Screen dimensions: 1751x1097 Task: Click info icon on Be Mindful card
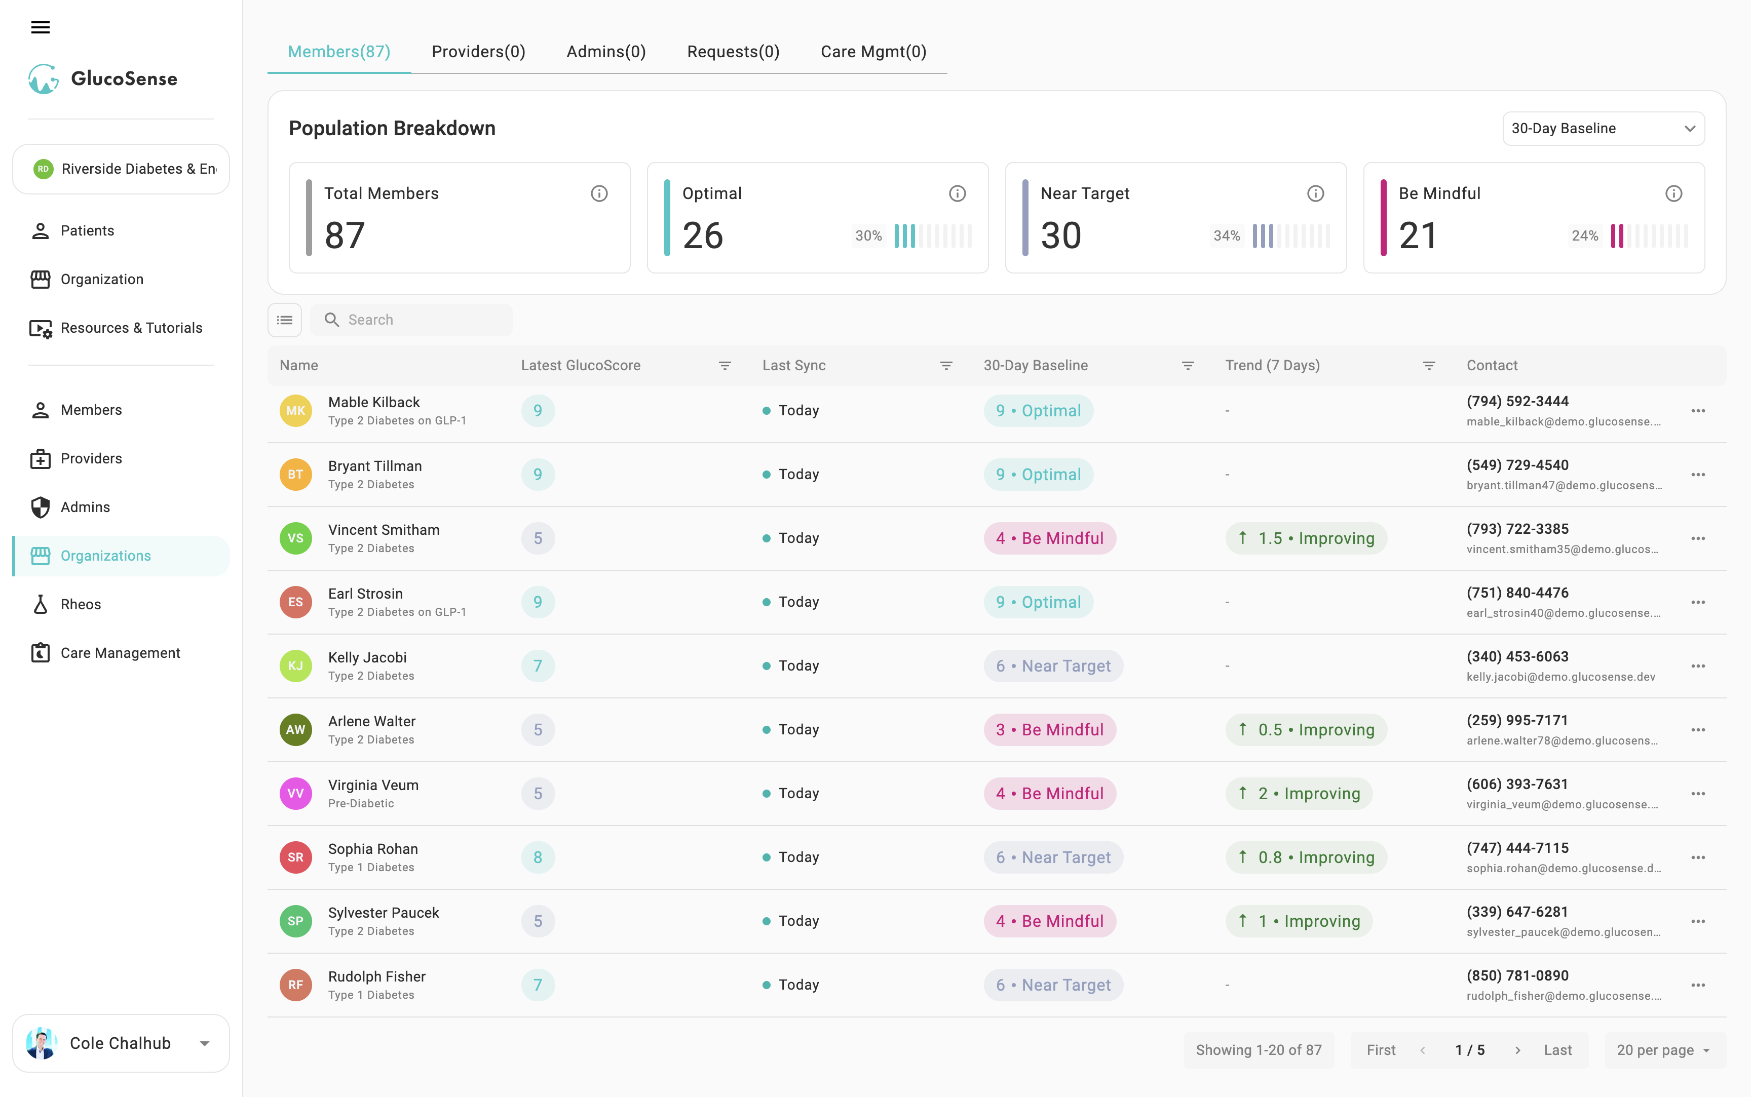point(1673,193)
